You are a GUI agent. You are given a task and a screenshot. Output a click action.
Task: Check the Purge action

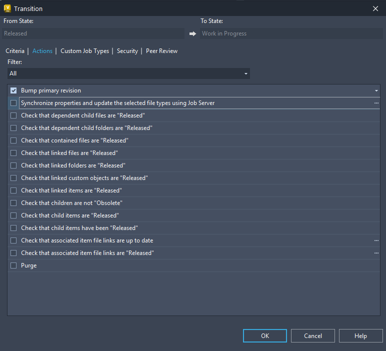[x=13, y=265]
